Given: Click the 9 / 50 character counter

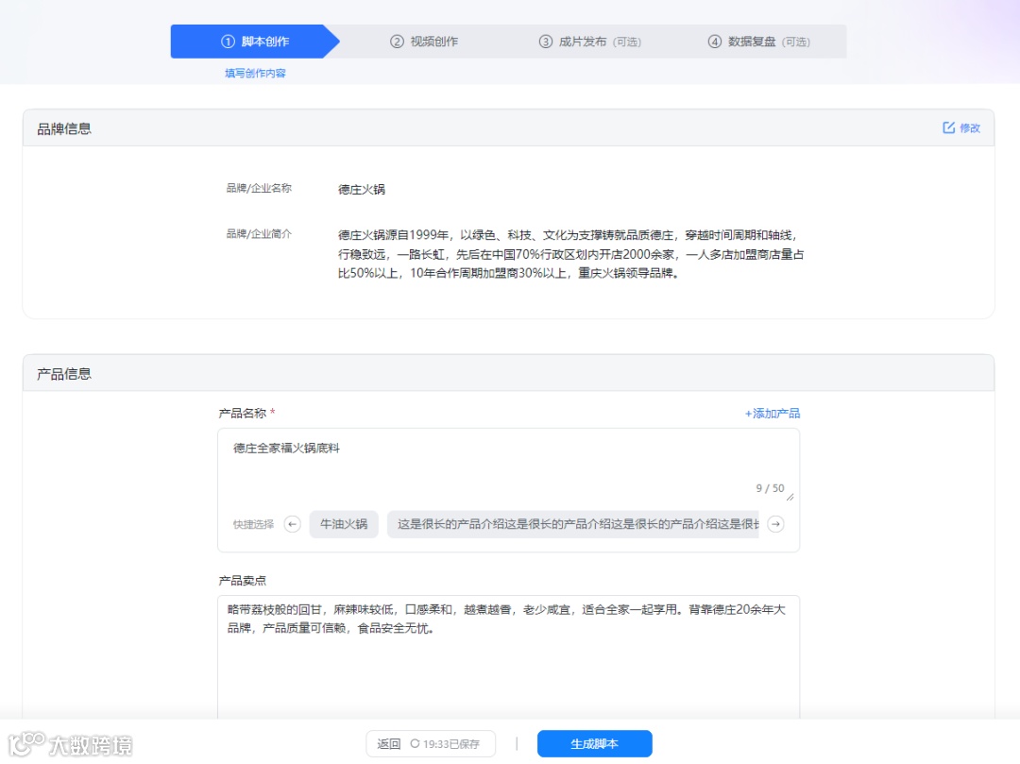Looking at the screenshot, I should click(x=770, y=488).
